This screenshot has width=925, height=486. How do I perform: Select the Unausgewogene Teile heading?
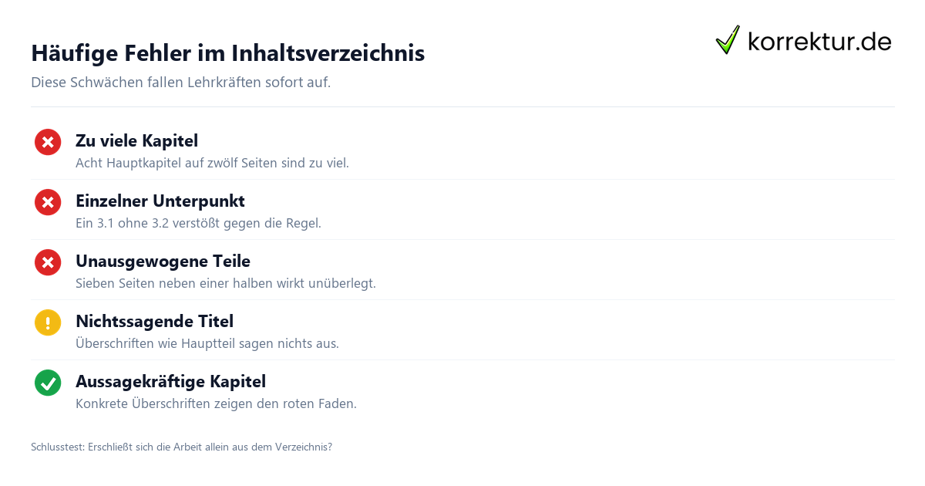[x=163, y=261]
